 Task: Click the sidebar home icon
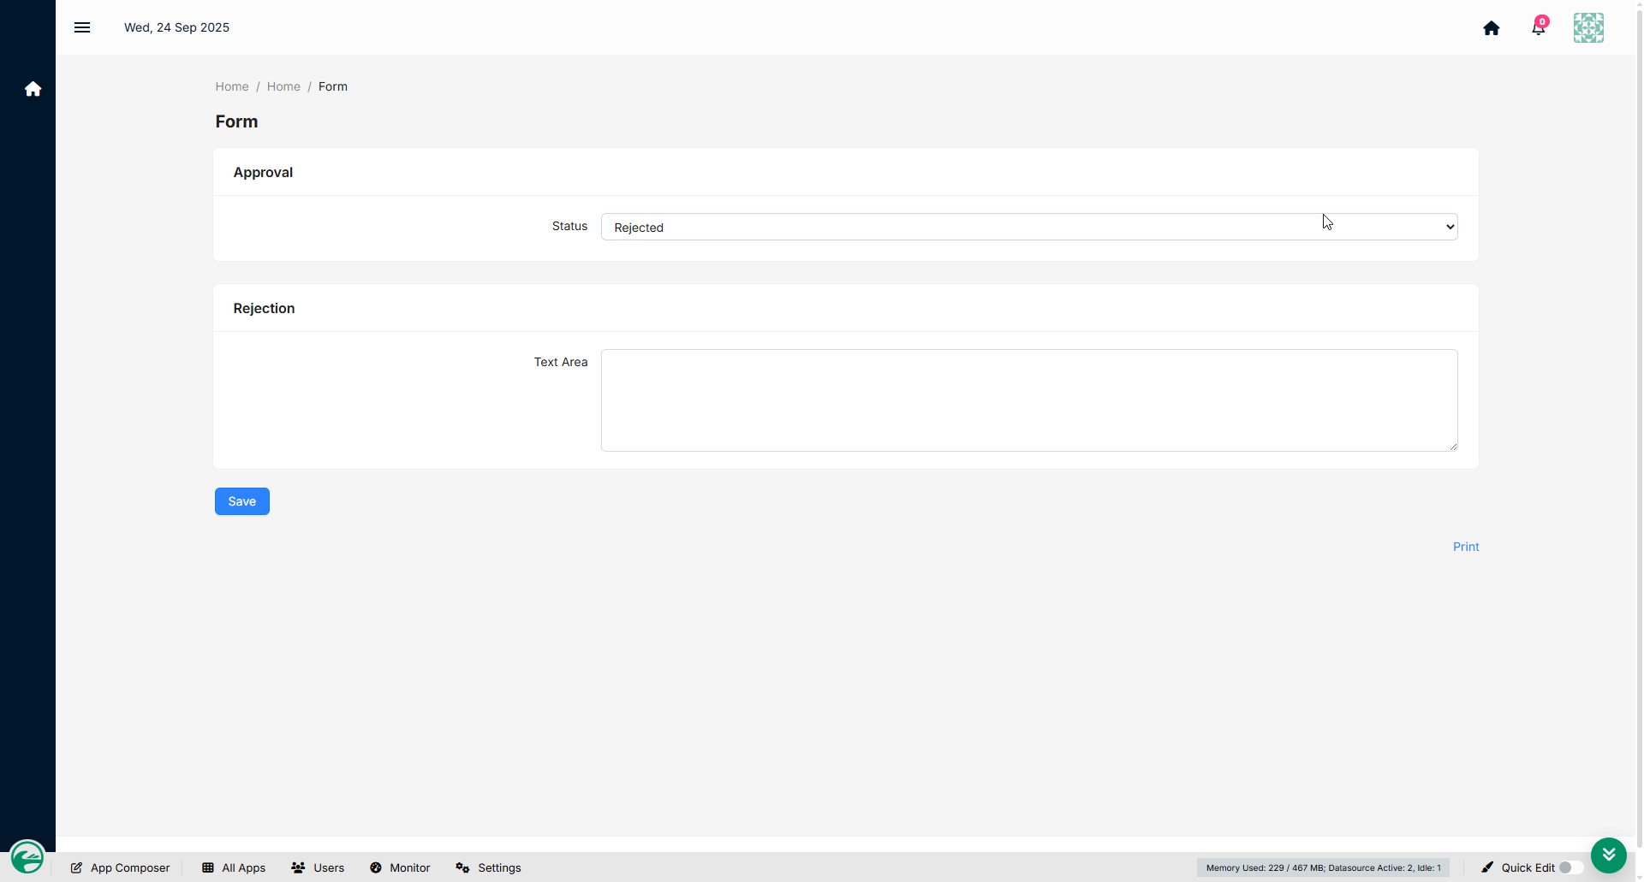coord(33,89)
